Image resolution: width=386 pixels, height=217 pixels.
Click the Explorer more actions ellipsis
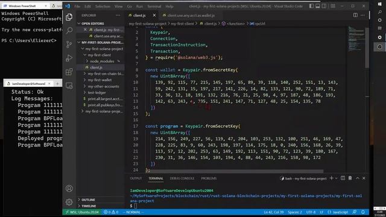pyautogui.click(x=118, y=15)
